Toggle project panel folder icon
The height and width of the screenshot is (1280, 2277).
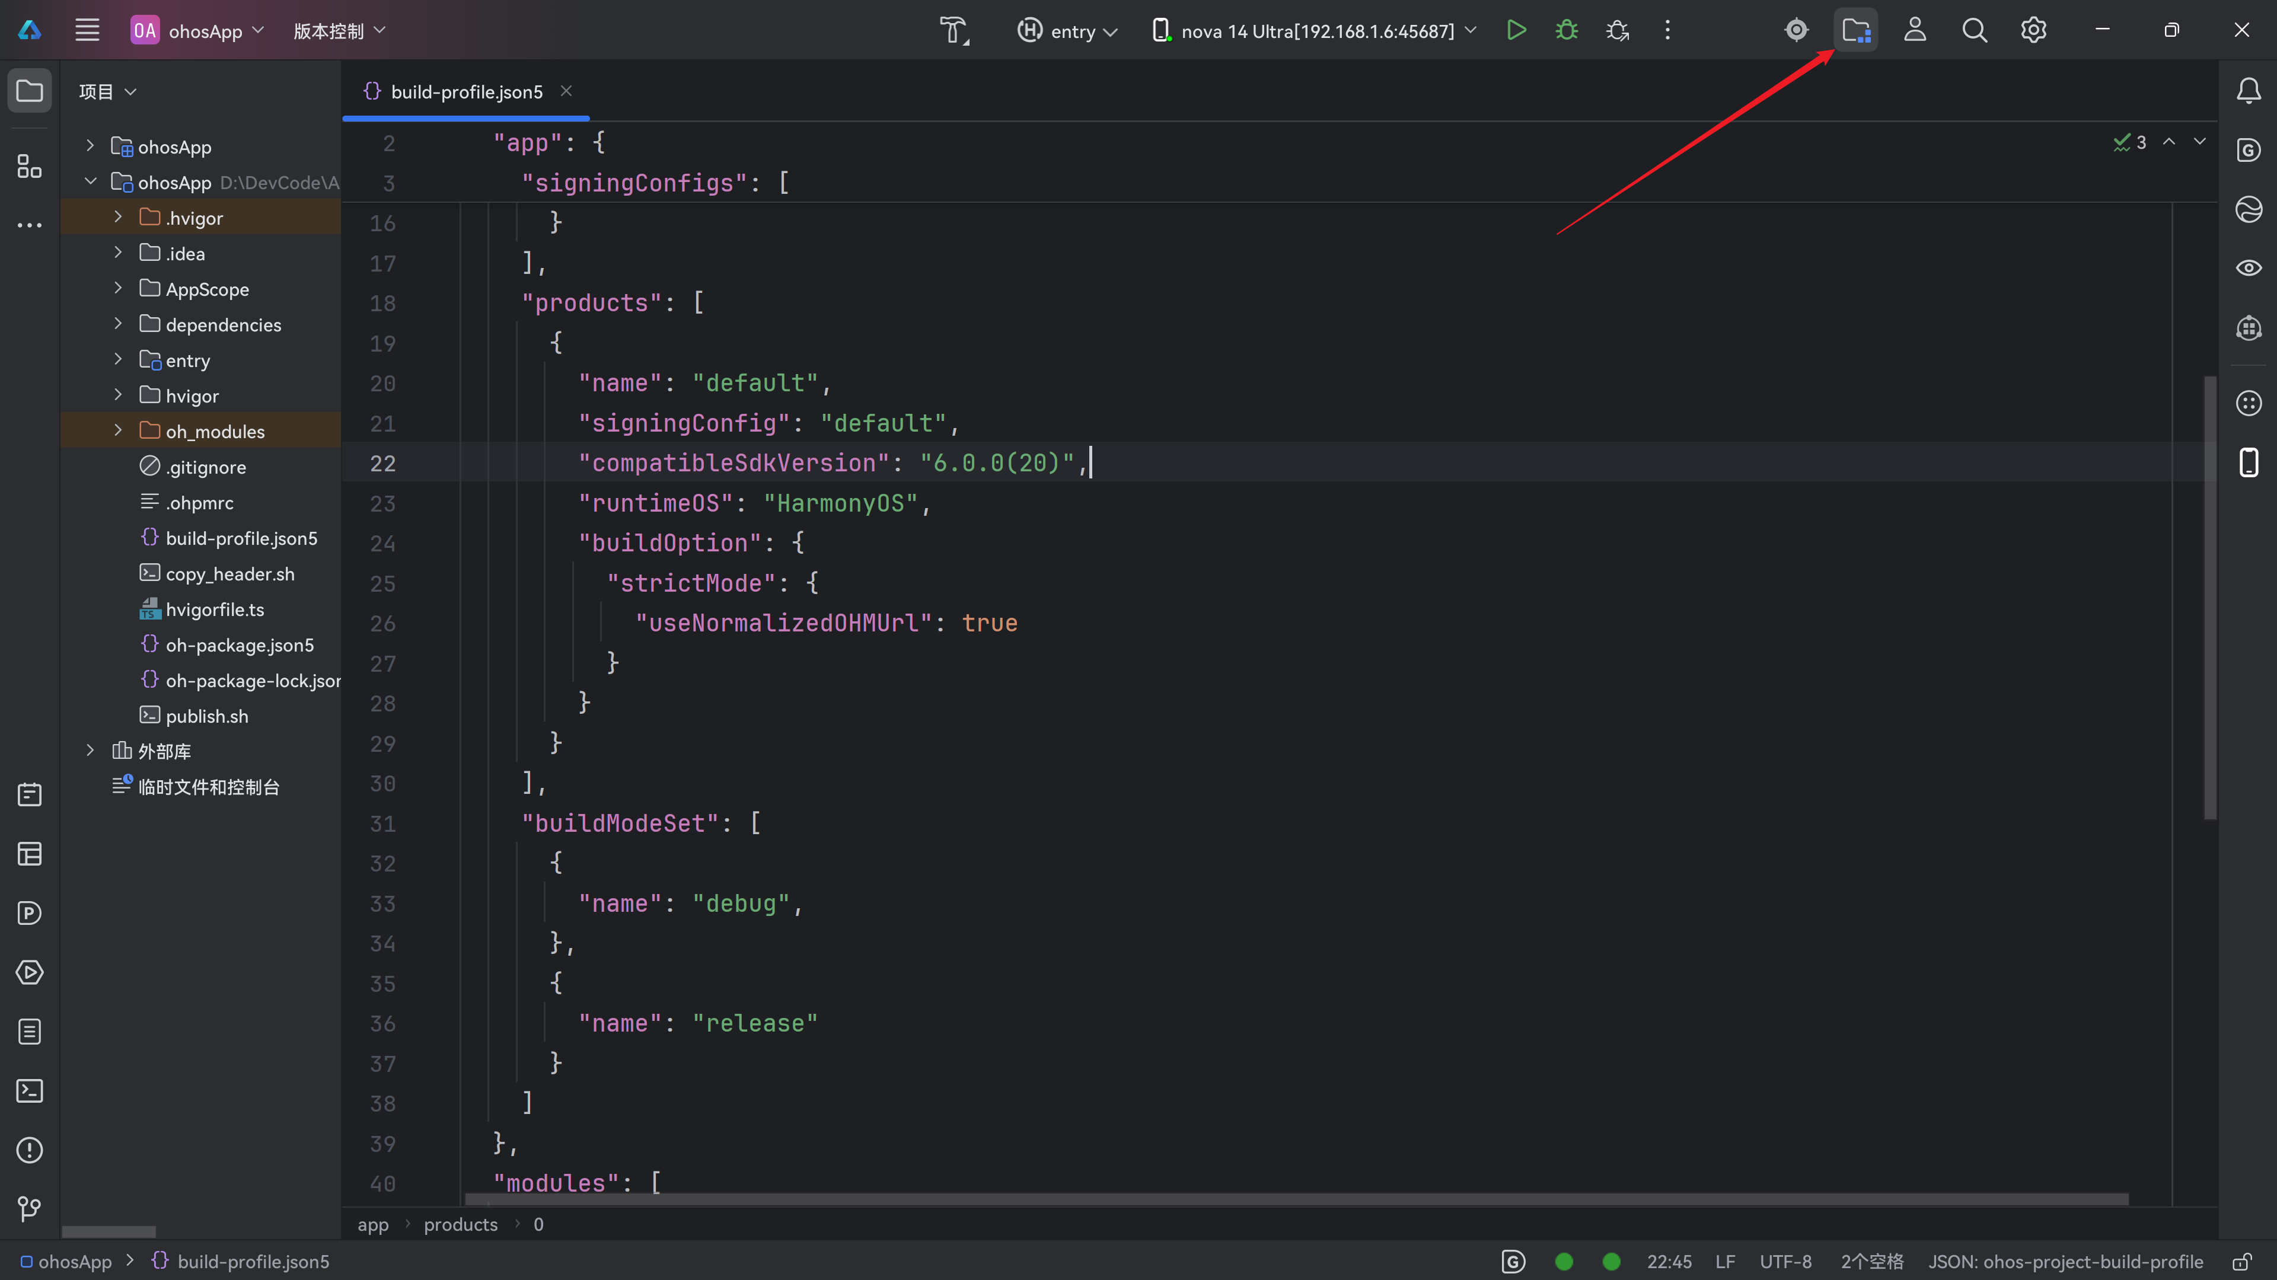pos(29,90)
